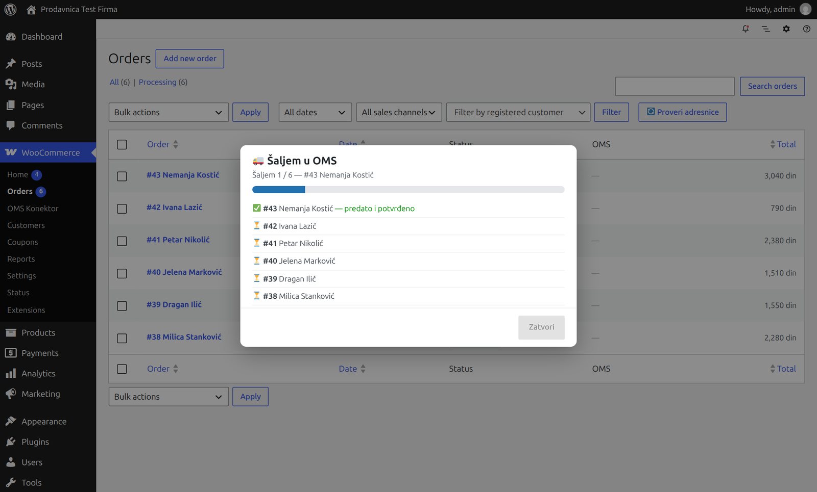The height and width of the screenshot is (492, 817).
Task: Open the help question mark icon
Action: tap(807, 29)
